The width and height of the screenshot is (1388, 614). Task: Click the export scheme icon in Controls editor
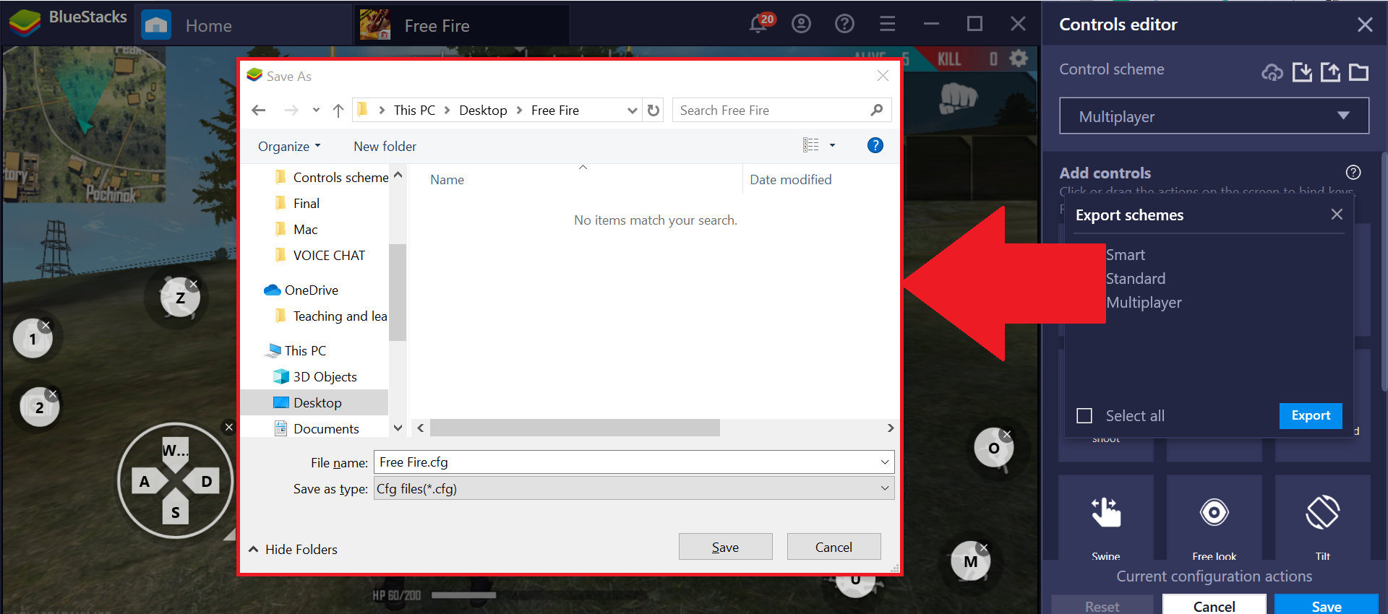click(1330, 72)
